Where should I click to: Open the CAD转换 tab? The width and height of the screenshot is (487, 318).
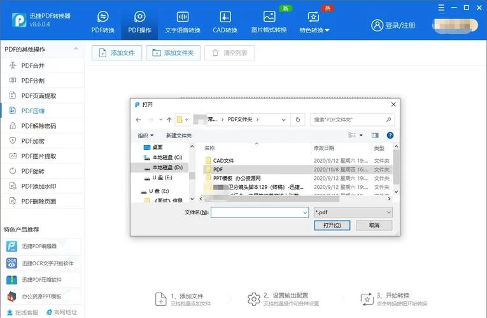[x=225, y=22]
